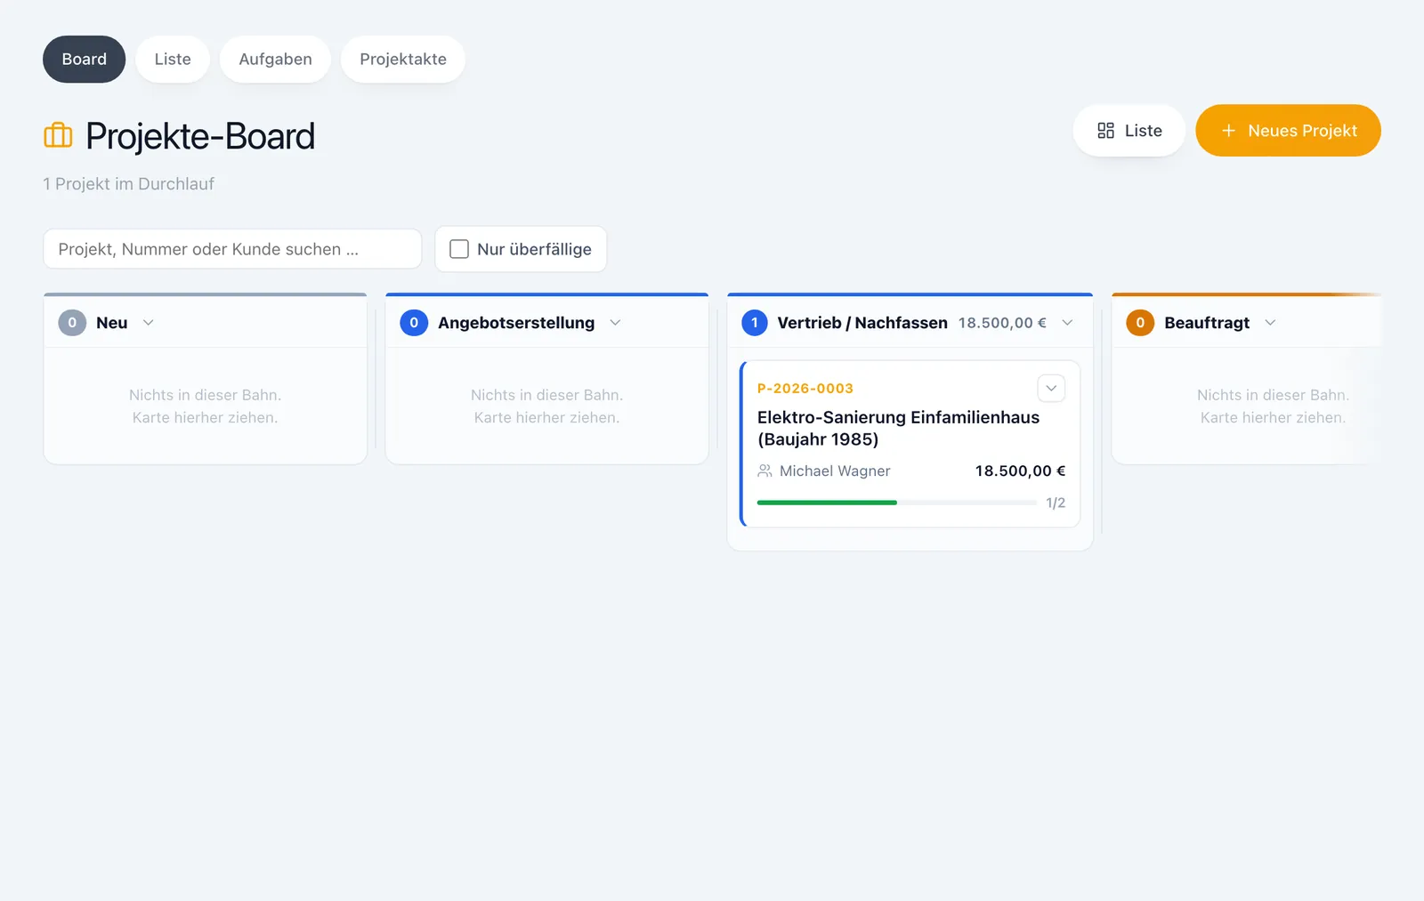1424x901 pixels.
Task: Click the Angebotserstellung column title
Action: pos(516,323)
